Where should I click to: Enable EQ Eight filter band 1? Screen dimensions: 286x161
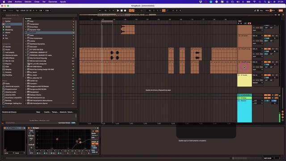(38, 153)
